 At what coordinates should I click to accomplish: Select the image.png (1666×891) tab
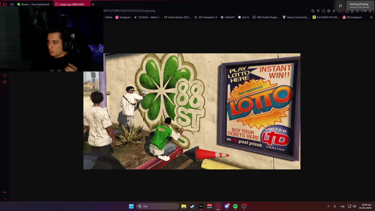72,4
